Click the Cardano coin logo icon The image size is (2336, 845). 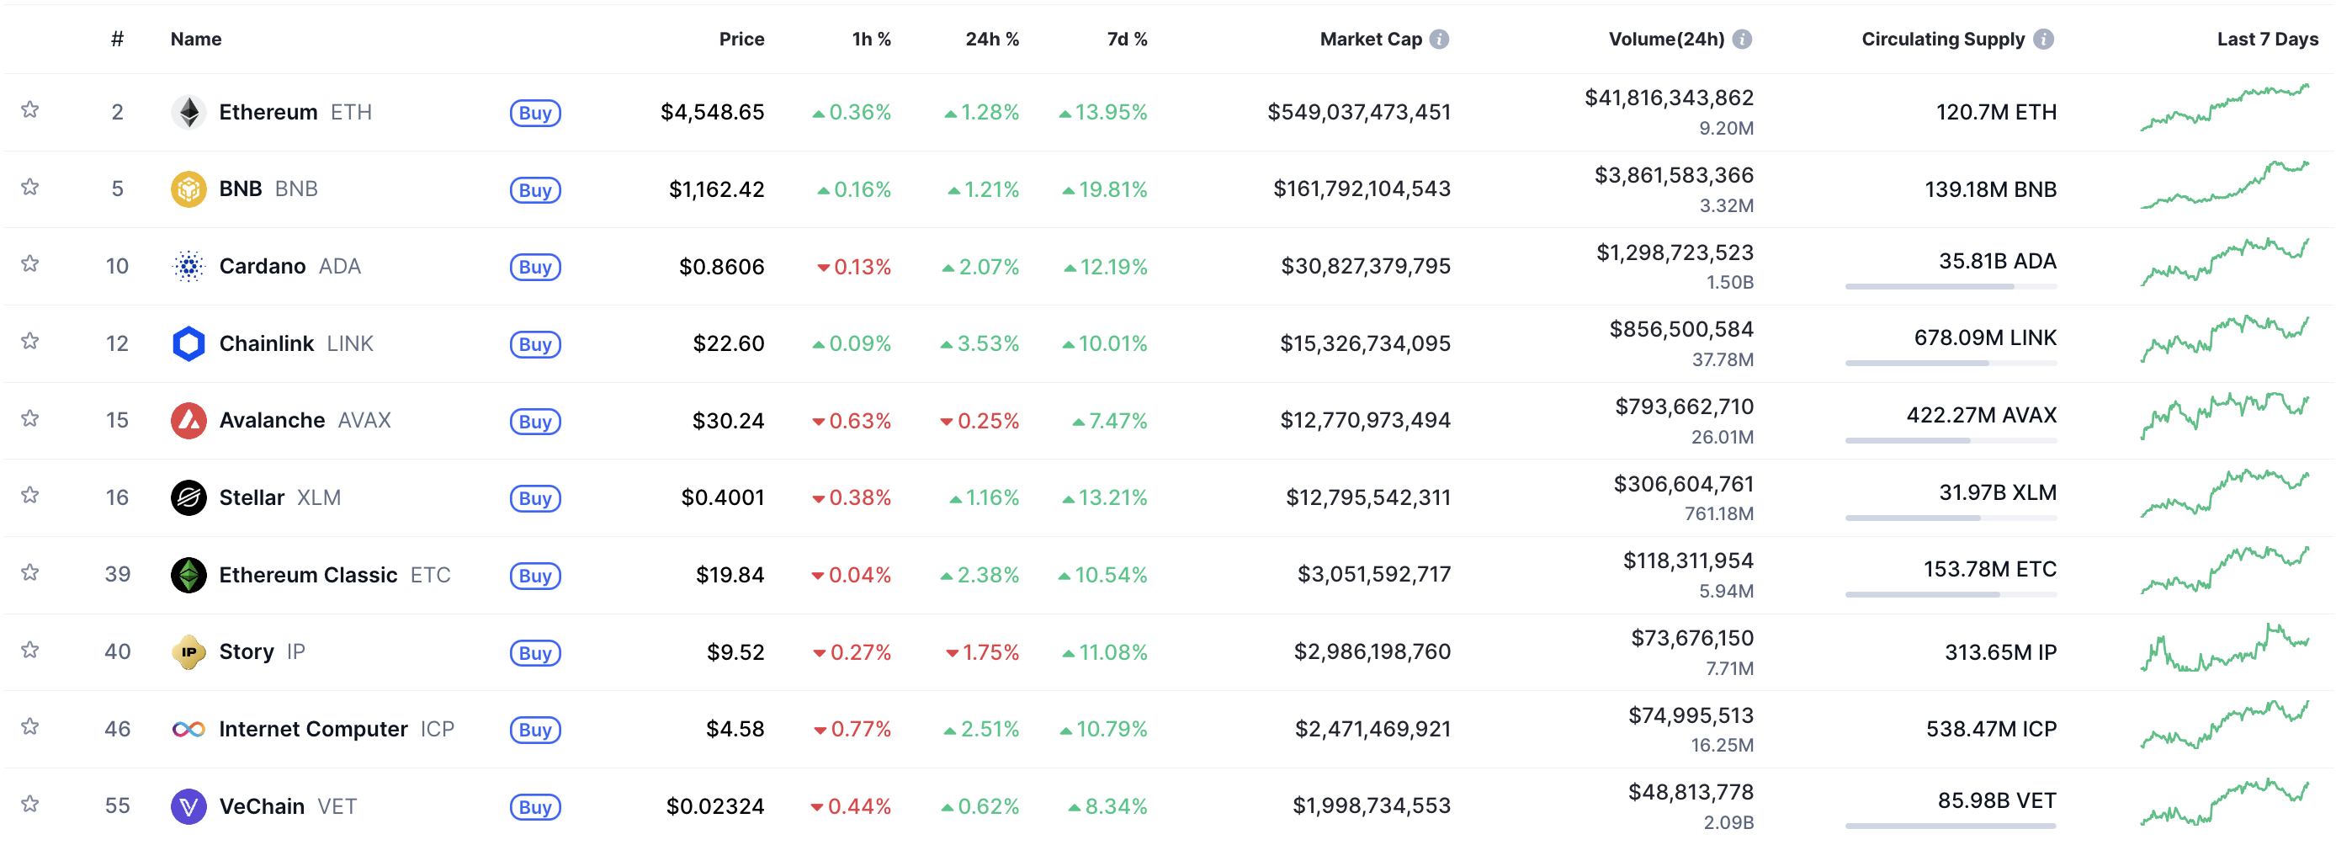pos(188,267)
